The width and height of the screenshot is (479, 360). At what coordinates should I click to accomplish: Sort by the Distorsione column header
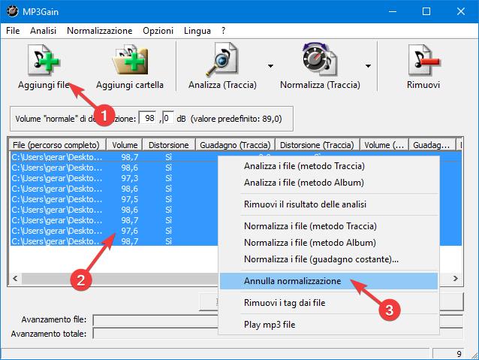click(169, 144)
